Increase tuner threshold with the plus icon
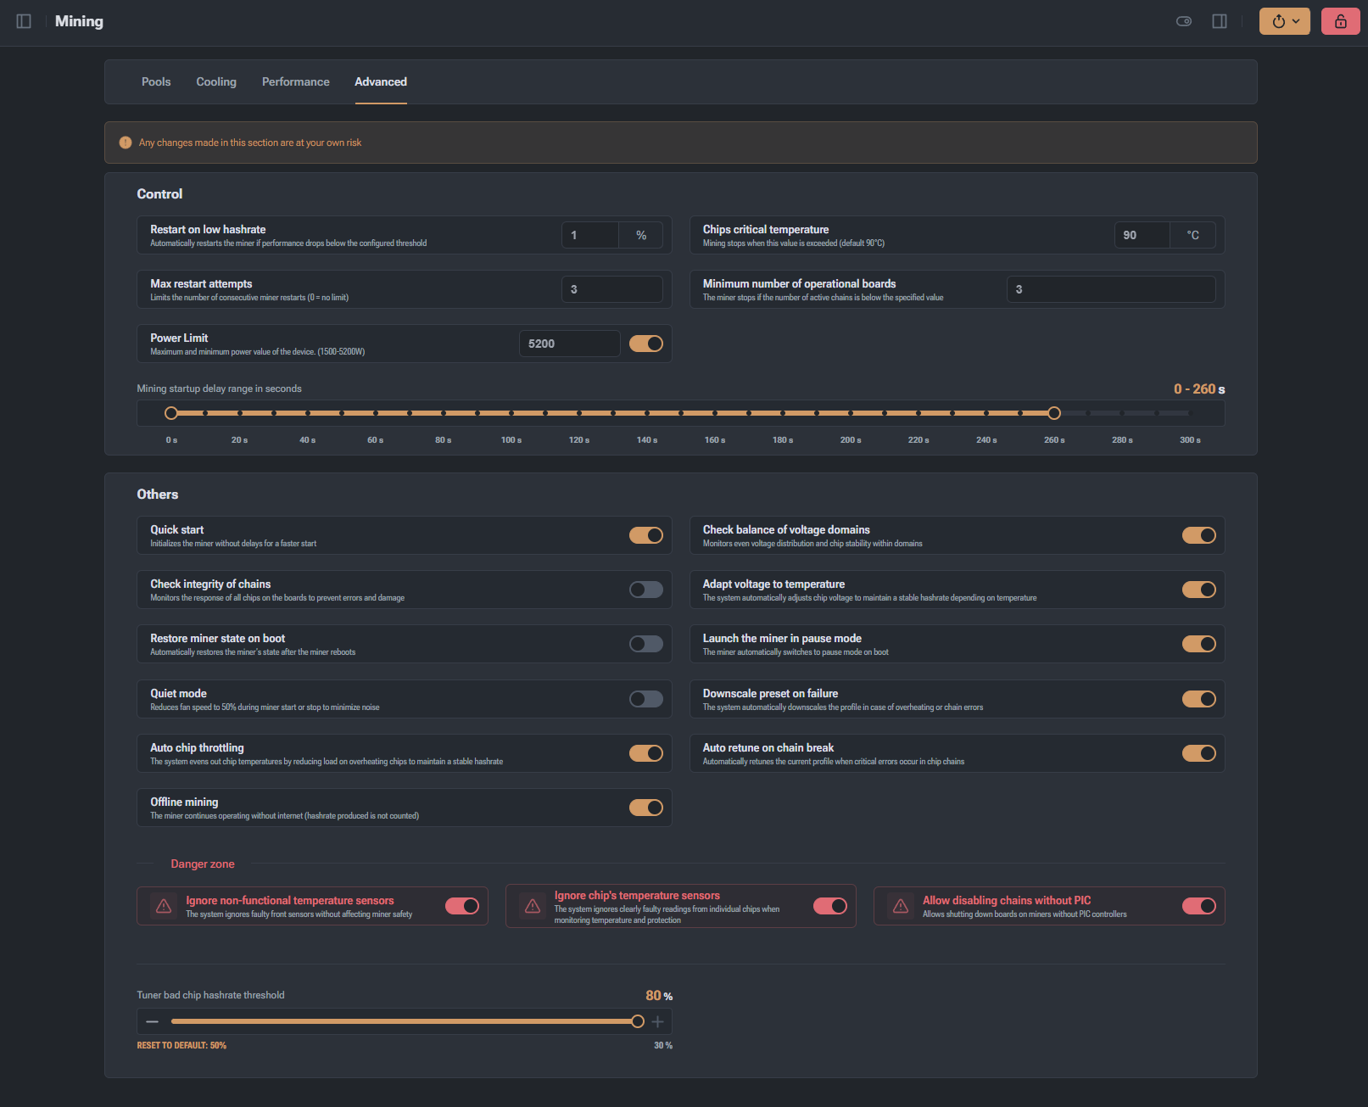1368x1107 pixels. (x=657, y=1021)
